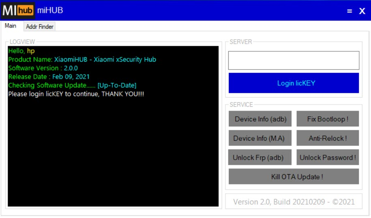
Task: Click 'Please login licKEY to continue' line
Action: coord(76,94)
